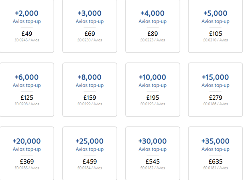Choose the +30,000 Avios top-up option
This screenshot has width=244, height=180.
click(x=152, y=153)
